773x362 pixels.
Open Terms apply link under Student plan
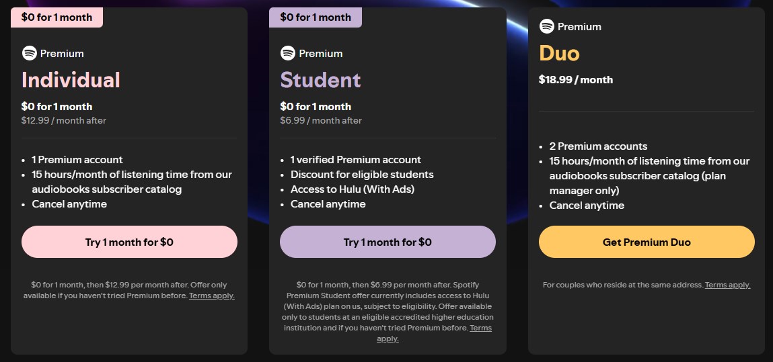433,333
